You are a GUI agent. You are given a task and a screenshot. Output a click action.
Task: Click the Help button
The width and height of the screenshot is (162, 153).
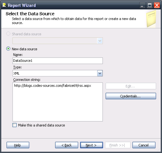(18, 145)
